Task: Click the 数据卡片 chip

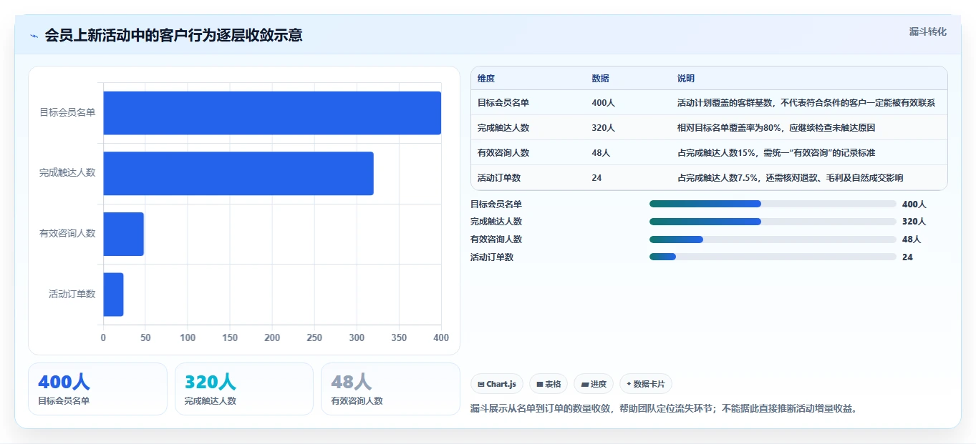Action: [645, 384]
